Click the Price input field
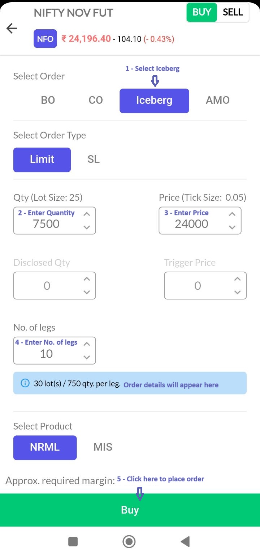 pyautogui.click(x=191, y=223)
